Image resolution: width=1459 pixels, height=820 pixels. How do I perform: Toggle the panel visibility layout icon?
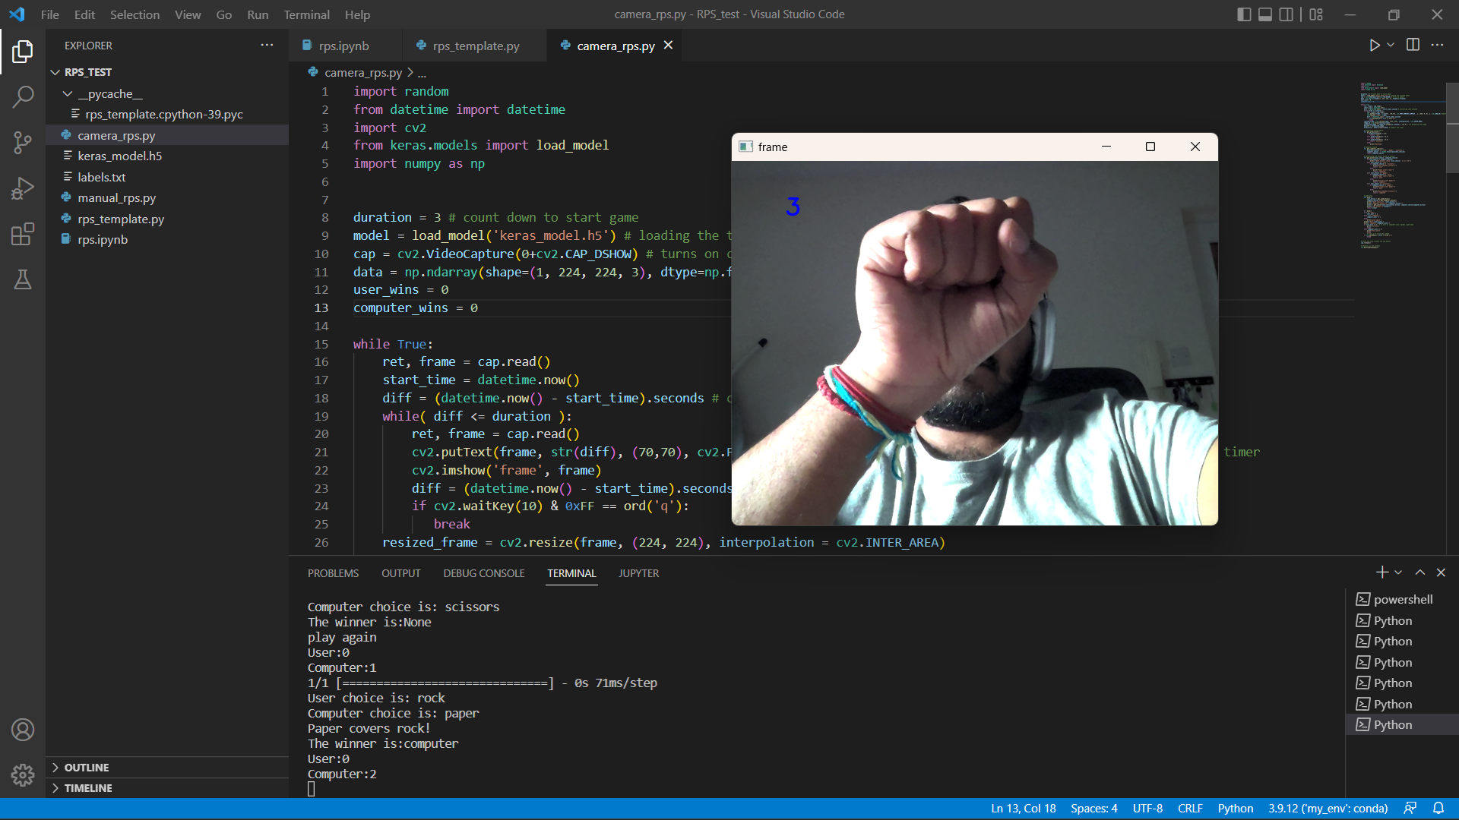click(x=1264, y=14)
